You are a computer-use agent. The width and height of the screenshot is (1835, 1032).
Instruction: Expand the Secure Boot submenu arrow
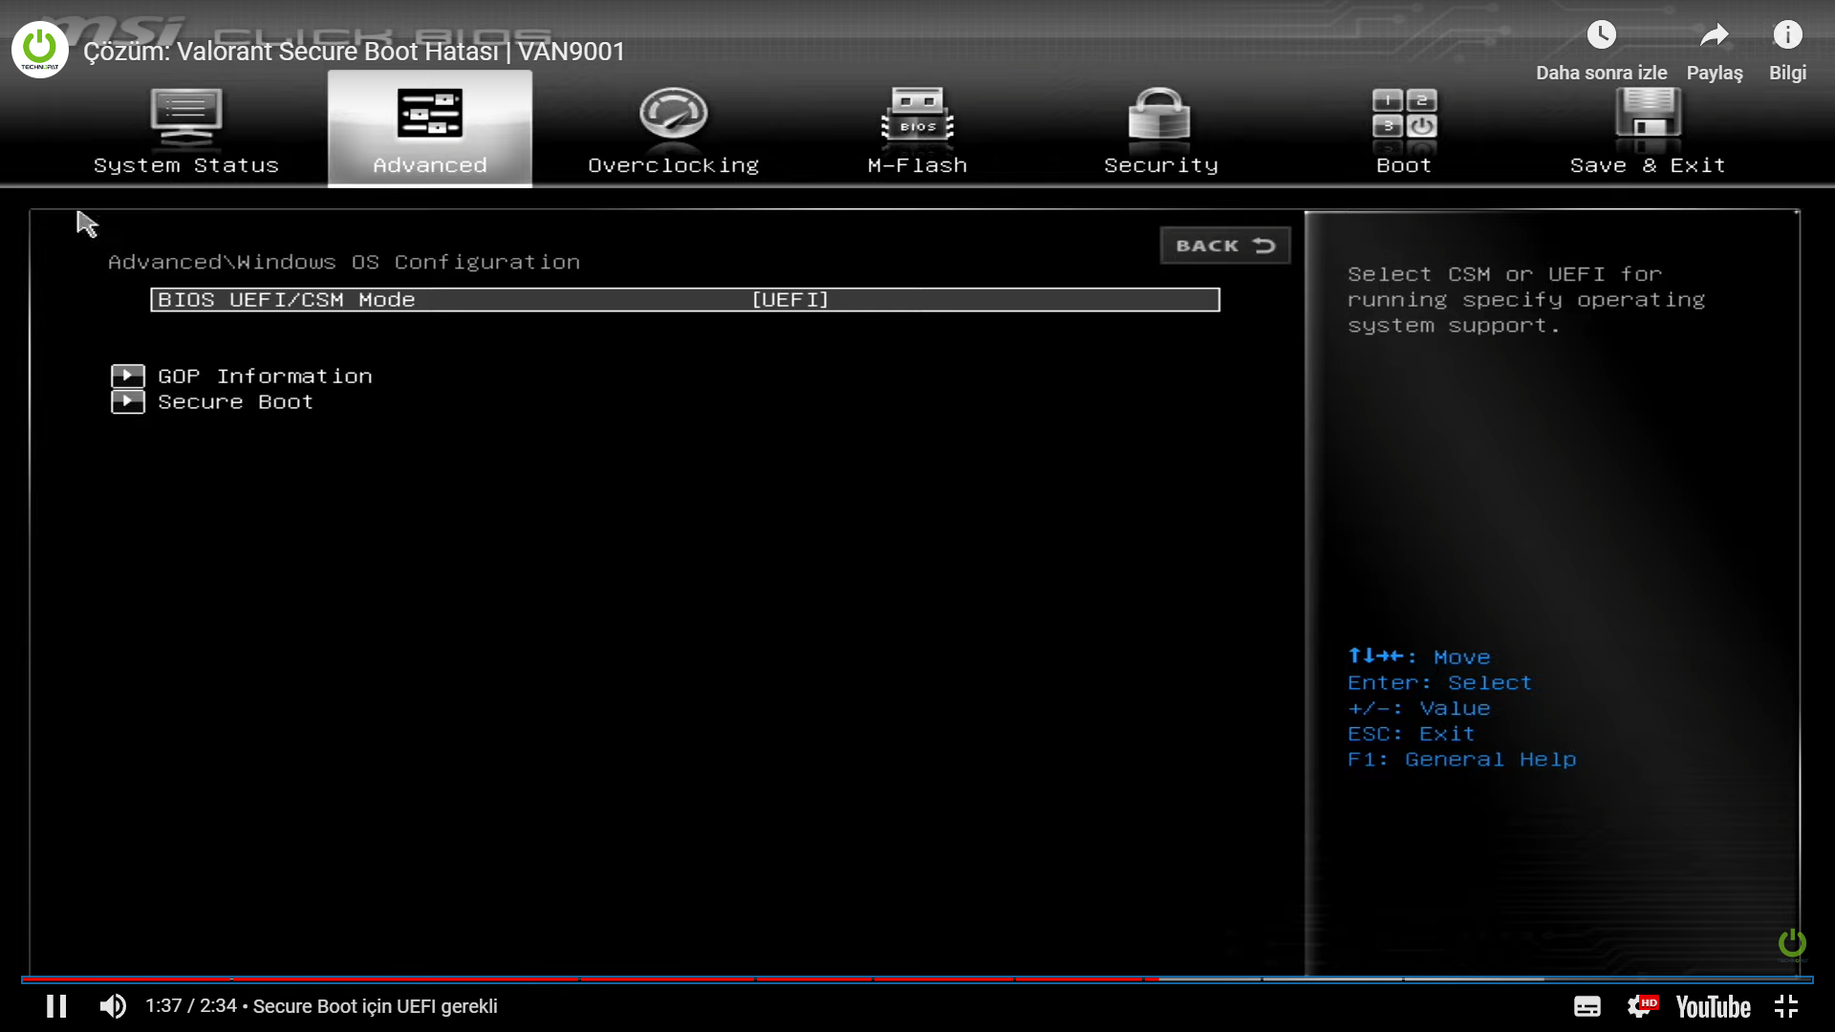(x=127, y=401)
